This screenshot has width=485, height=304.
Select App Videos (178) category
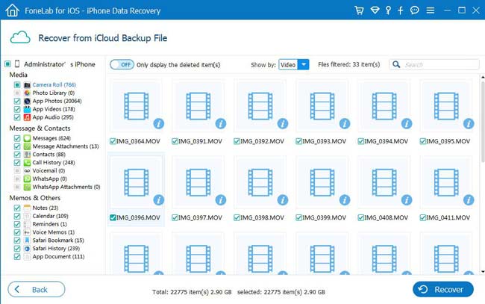pos(54,109)
